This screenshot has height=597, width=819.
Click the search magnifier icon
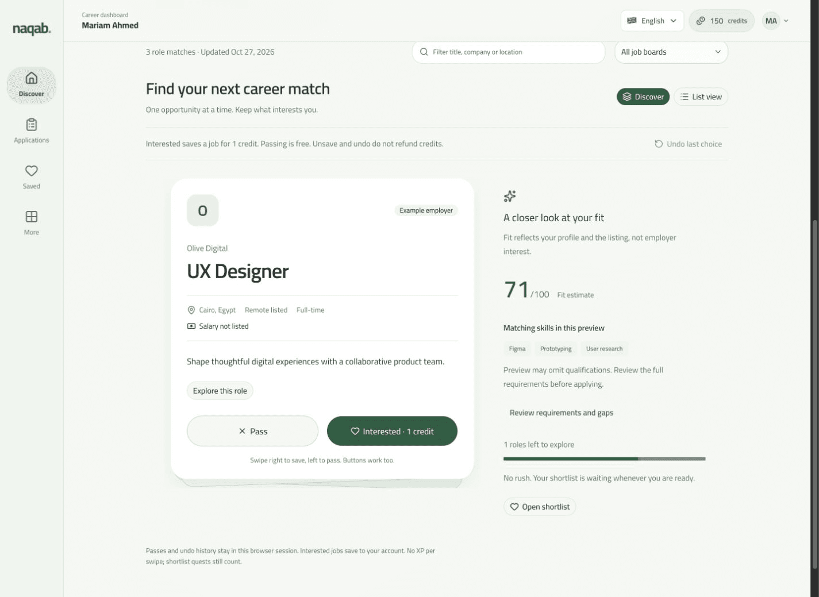tap(424, 52)
